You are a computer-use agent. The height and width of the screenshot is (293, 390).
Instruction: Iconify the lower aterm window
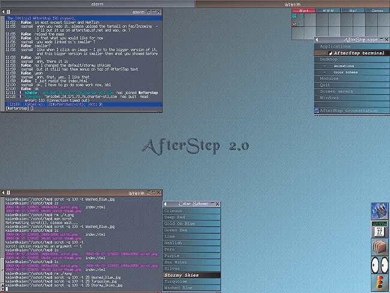click(x=154, y=192)
